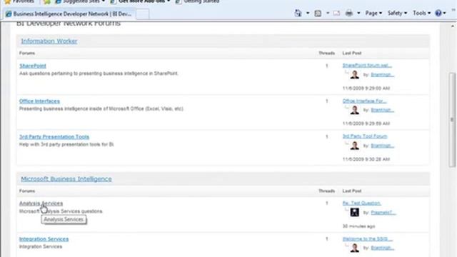Open the Microsoft Business Intelligence category link

click(x=66, y=179)
